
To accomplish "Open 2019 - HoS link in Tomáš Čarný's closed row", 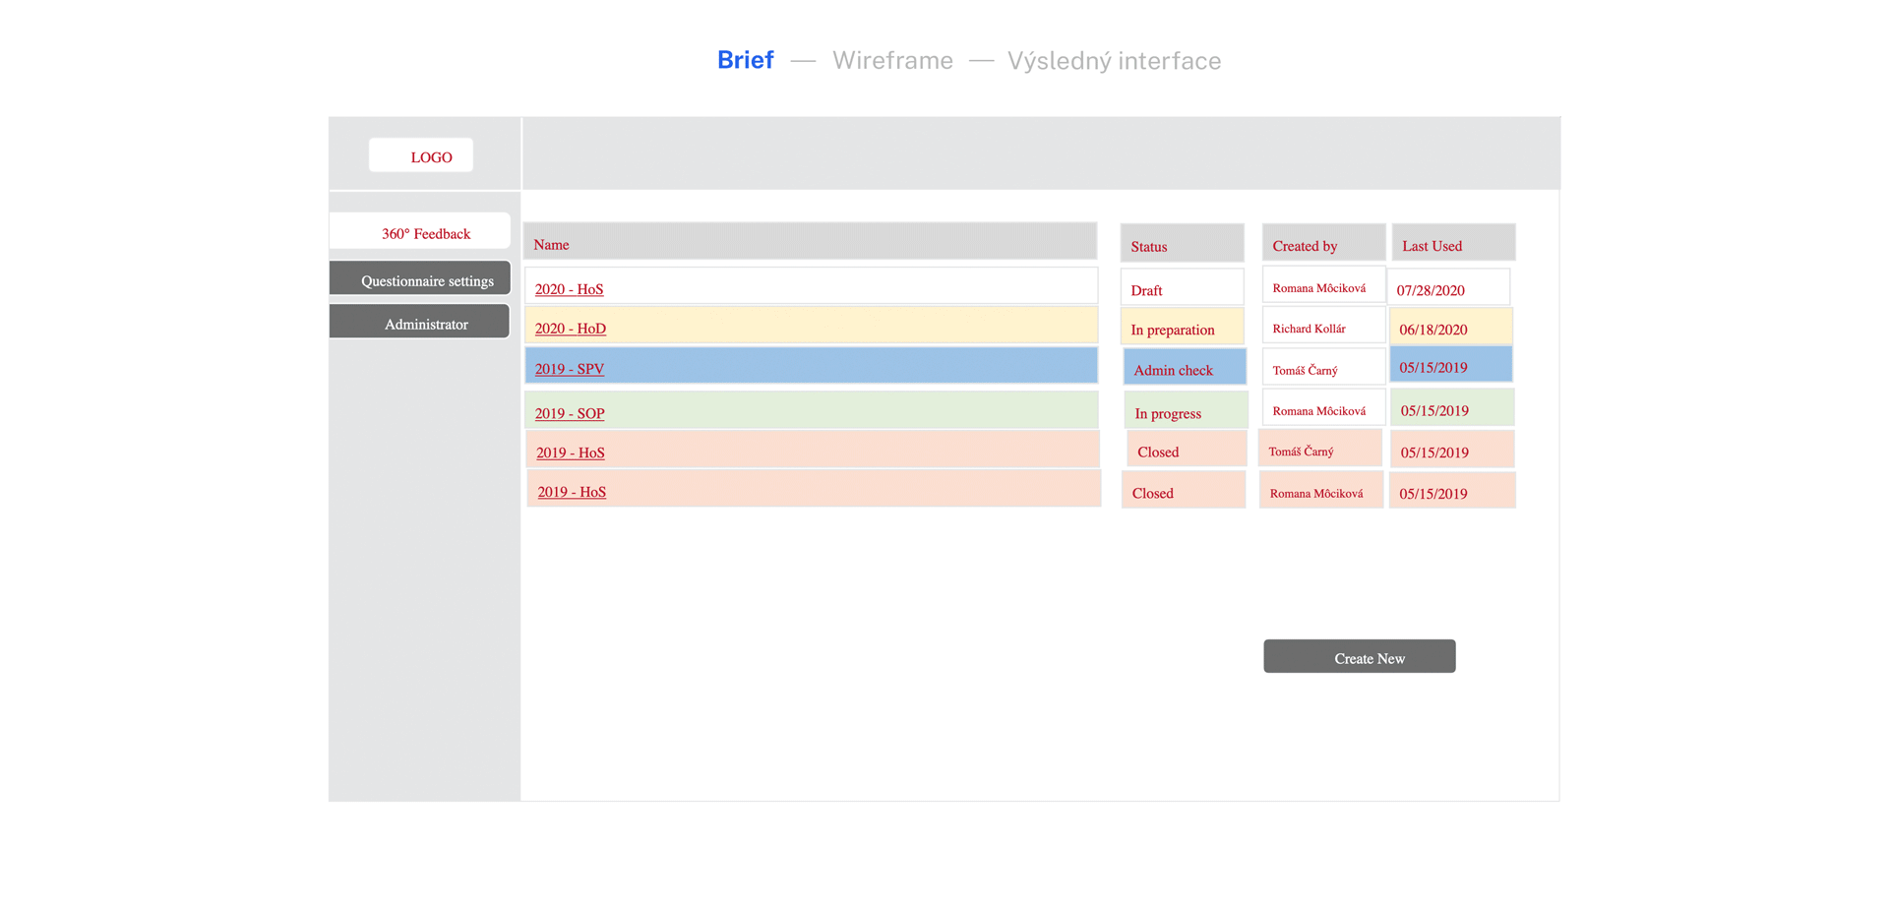I will point(570,453).
